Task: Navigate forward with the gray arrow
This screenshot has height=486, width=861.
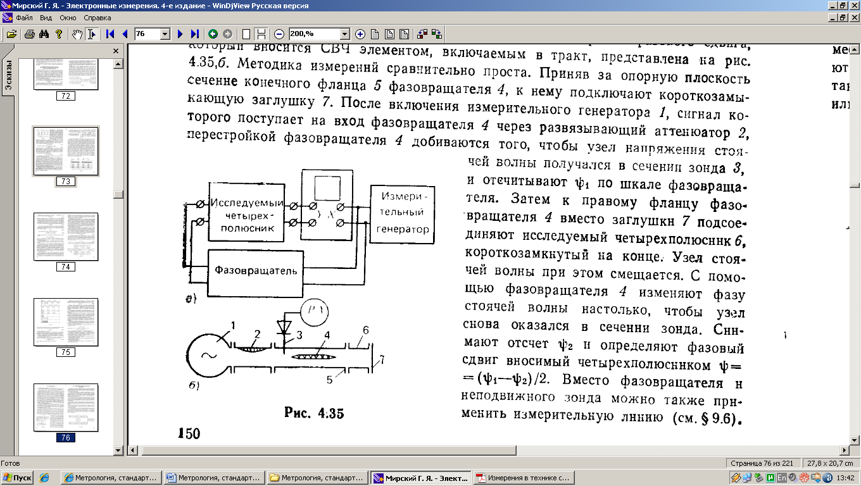Action: point(227,34)
